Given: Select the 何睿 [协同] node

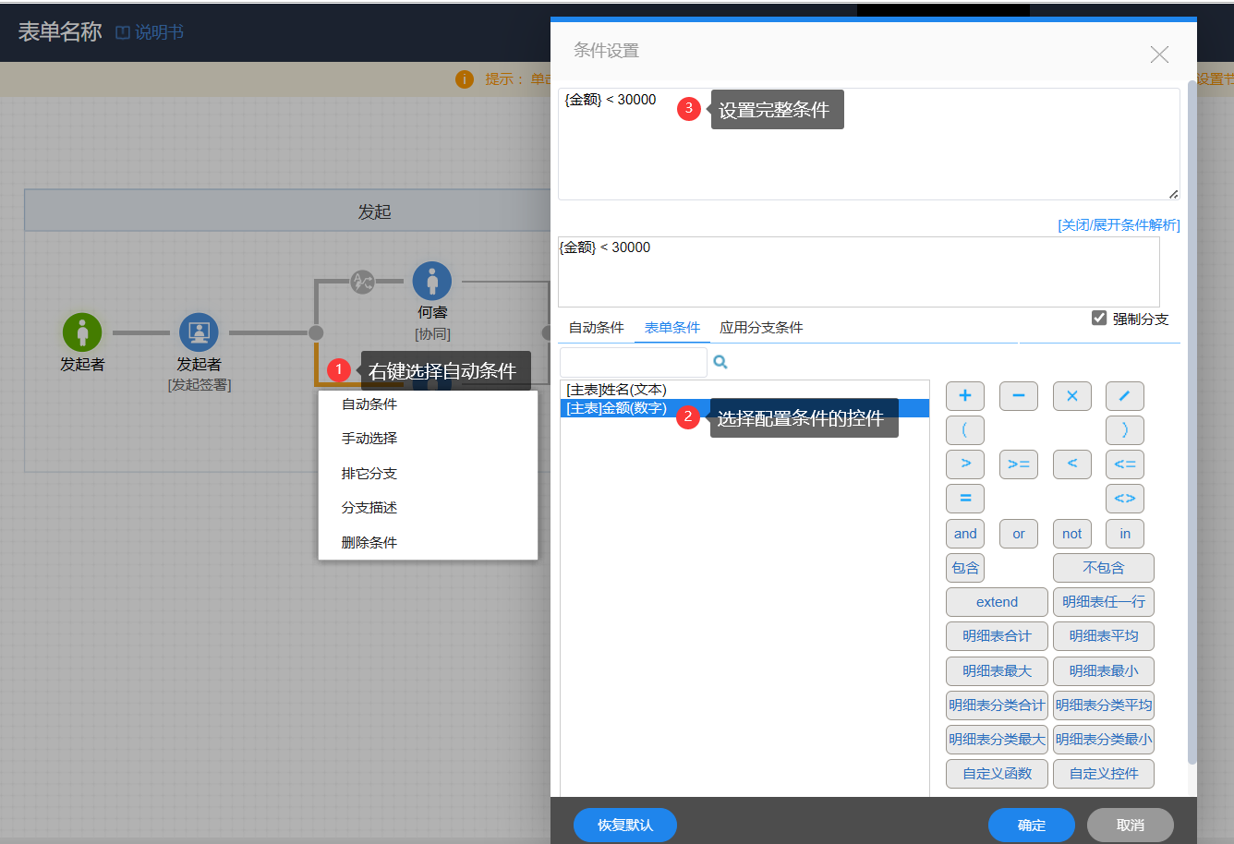Looking at the screenshot, I should 432,281.
